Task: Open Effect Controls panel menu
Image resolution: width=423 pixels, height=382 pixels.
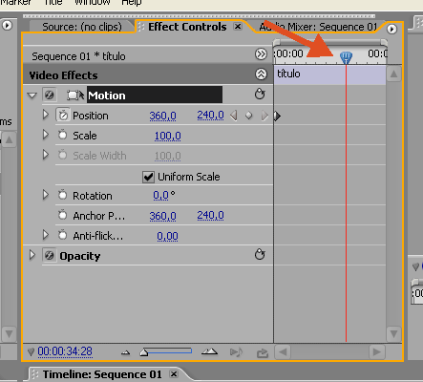Action: tap(392, 29)
